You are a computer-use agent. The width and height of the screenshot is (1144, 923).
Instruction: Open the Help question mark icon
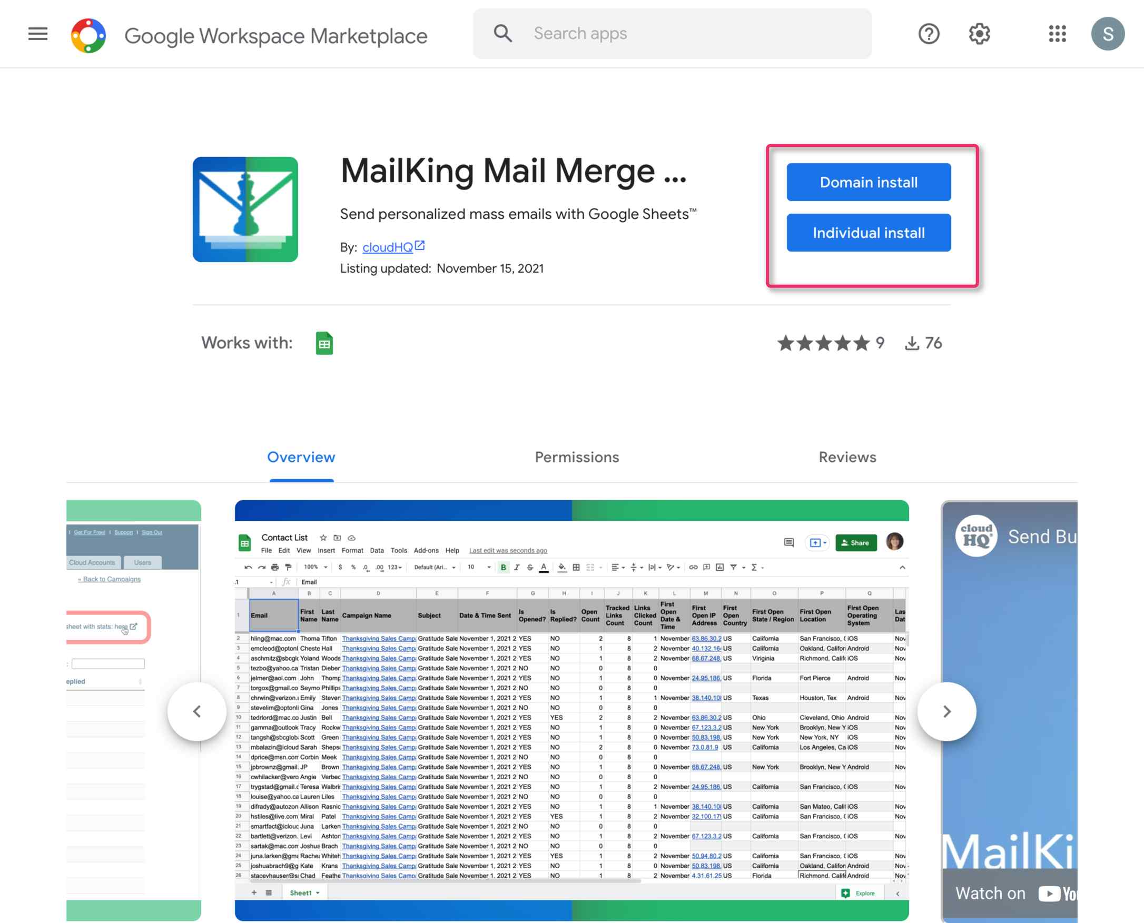point(929,34)
